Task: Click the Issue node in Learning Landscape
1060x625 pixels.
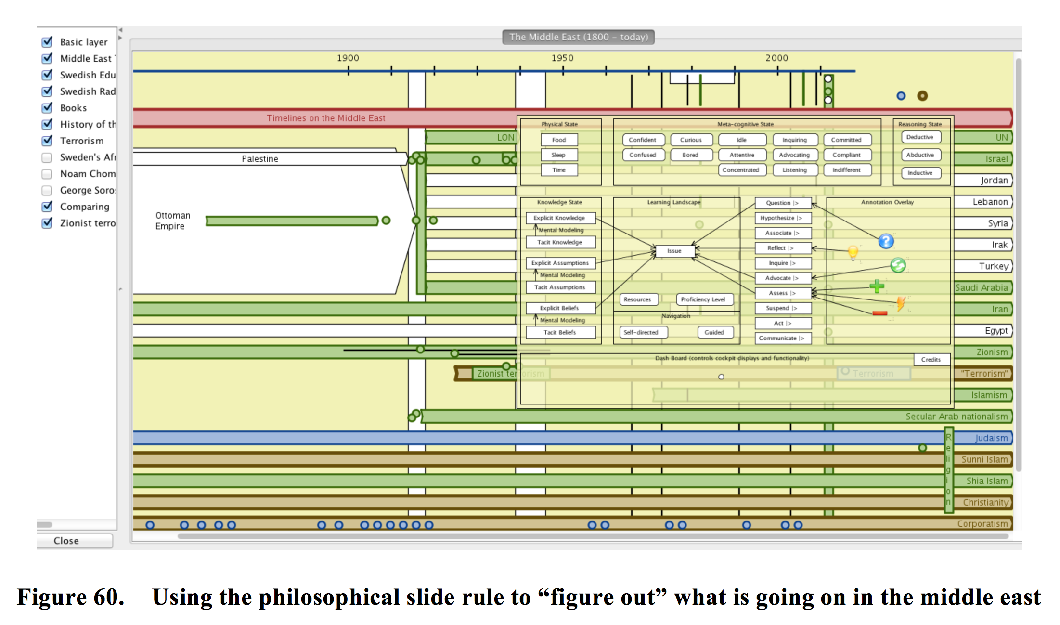Action: coord(674,251)
